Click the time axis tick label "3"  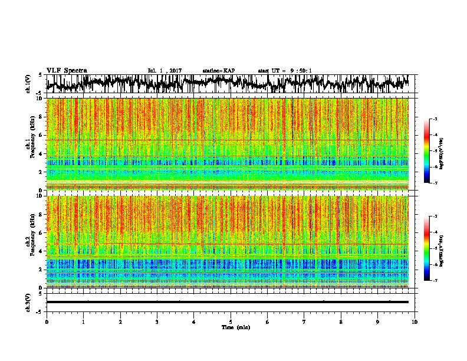click(x=157, y=322)
